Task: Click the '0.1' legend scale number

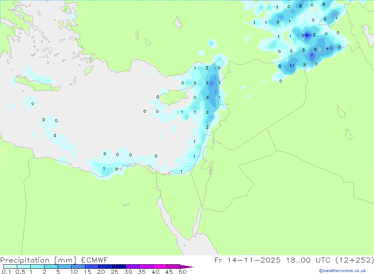Action: coord(6,272)
